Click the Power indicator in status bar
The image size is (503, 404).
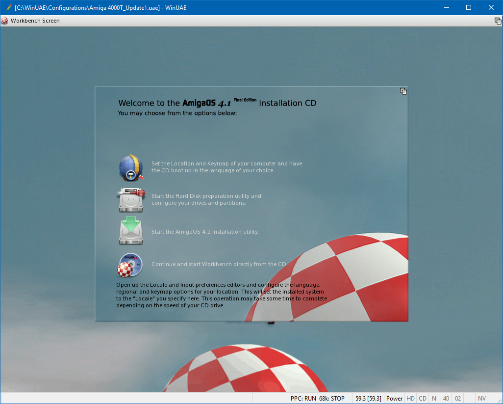pyautogui.click(x=394, y=399)
